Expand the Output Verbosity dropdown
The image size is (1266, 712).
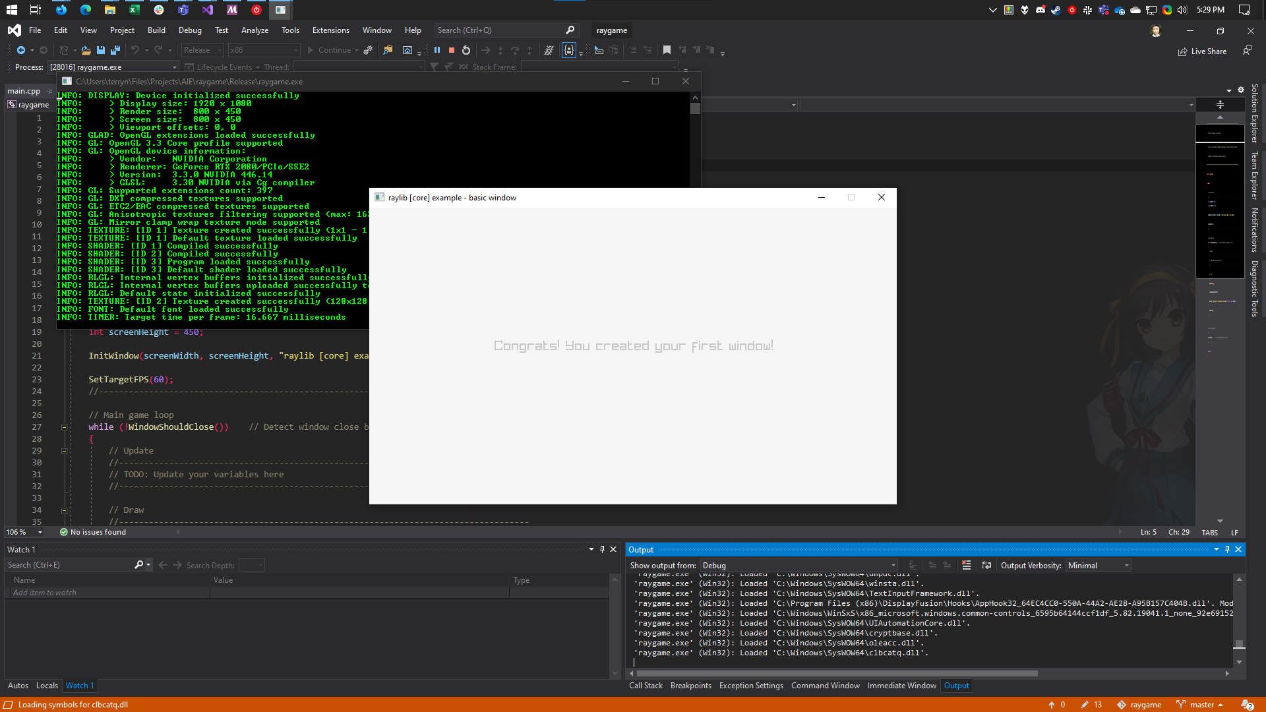[x=1098, y=565]
